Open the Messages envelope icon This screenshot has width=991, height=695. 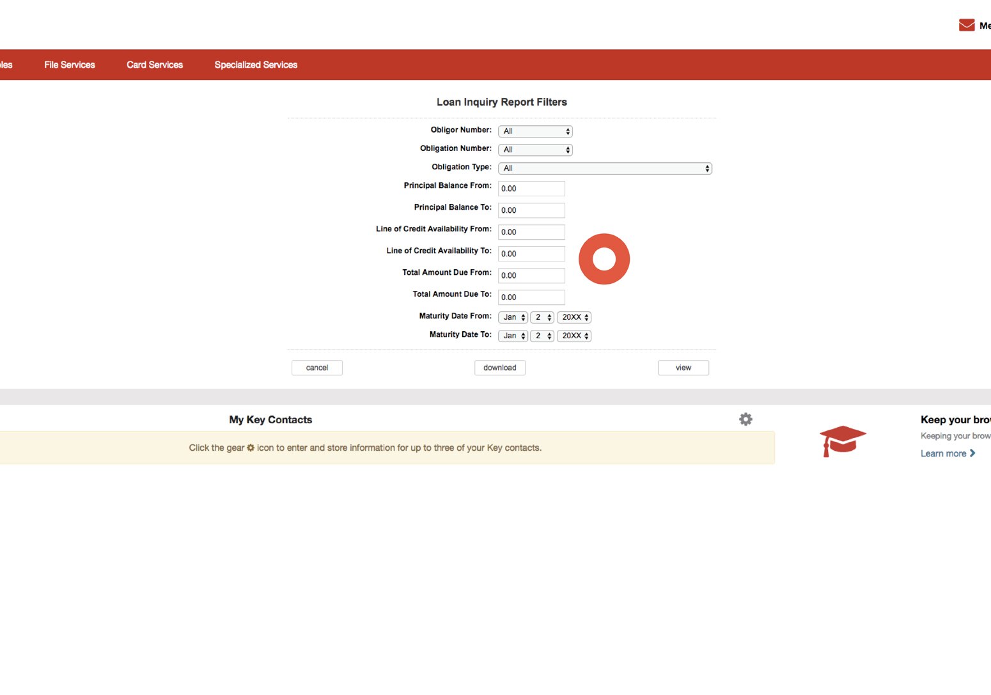(x=966, y=24)
